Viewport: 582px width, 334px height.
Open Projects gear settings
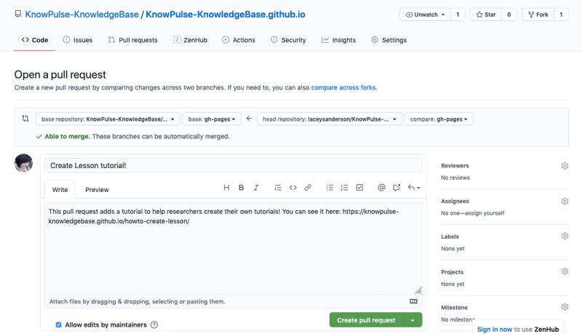(565, 271)
